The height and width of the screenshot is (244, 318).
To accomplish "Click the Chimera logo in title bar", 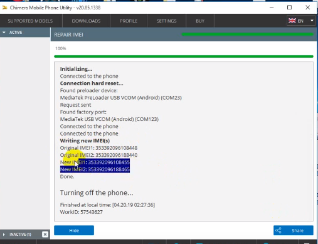I will pos(4,8).
